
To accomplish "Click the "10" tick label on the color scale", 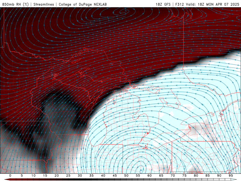I will pos(33,176).
